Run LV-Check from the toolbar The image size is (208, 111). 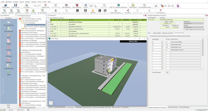(x=33, y=10)
